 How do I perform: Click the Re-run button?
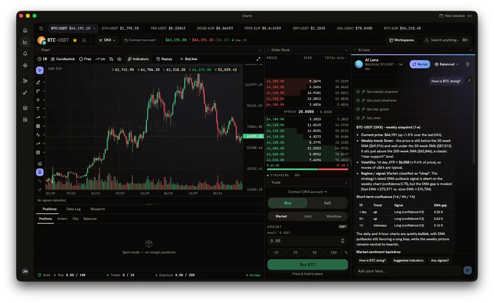coord(420,64)
